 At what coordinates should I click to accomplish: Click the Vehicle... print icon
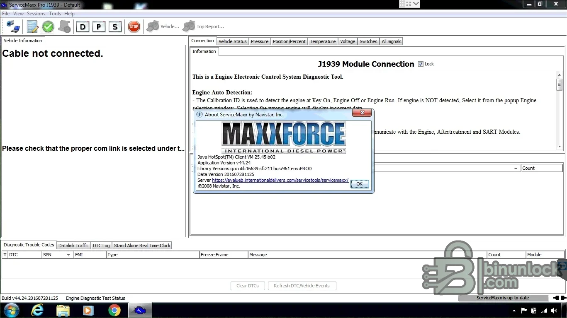pyautogui.click(x=163, y=26)
